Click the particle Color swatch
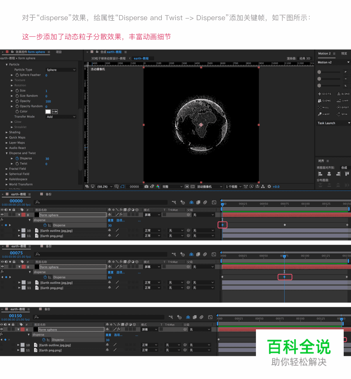 [x=49, y=111]
